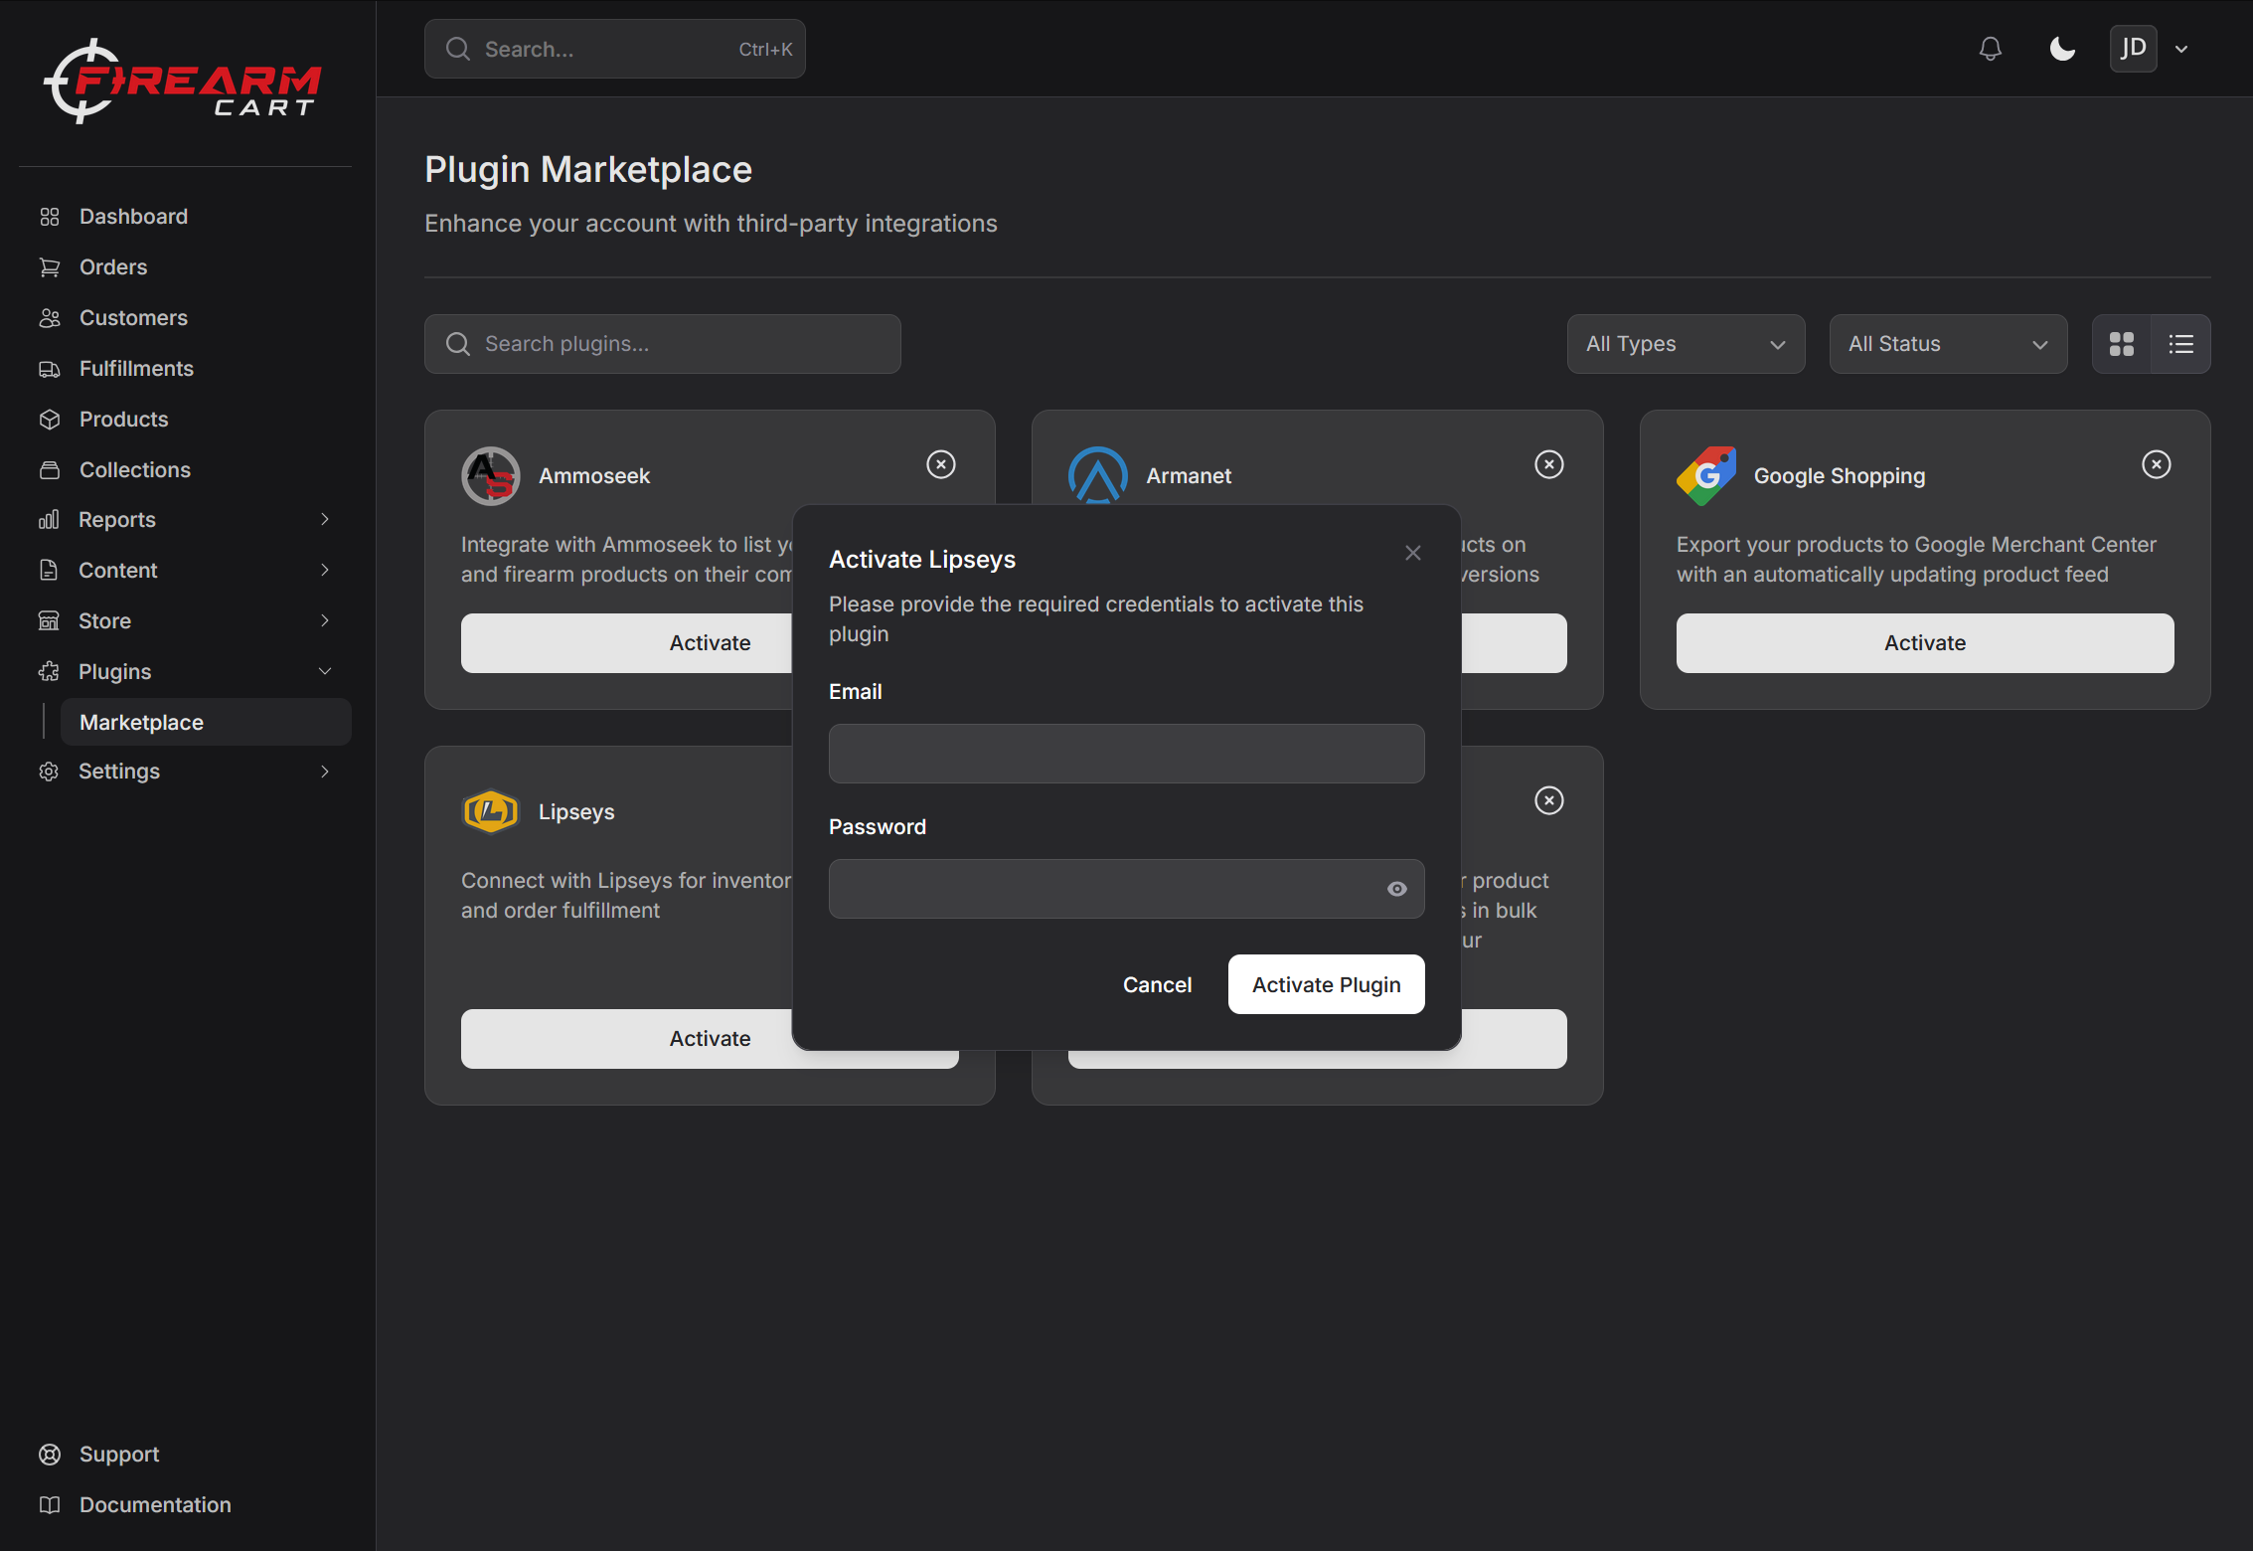Click Ammoseek status circle-x icon

[941, 464]
